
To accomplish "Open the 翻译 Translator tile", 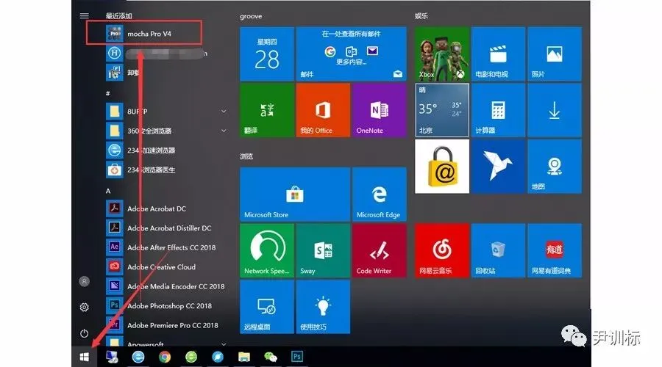I will click(x=267, y=110).
